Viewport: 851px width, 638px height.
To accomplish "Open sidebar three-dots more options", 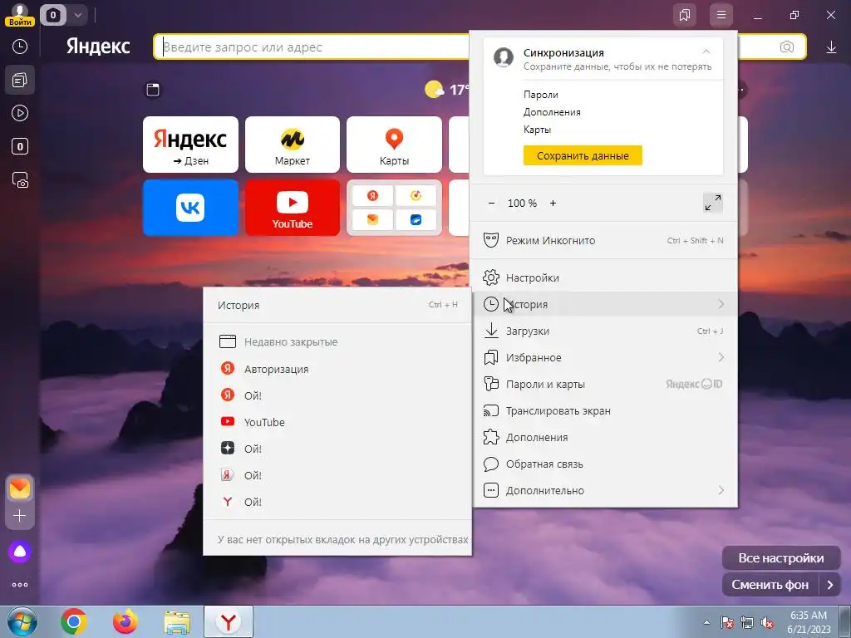I will (20, 585).
